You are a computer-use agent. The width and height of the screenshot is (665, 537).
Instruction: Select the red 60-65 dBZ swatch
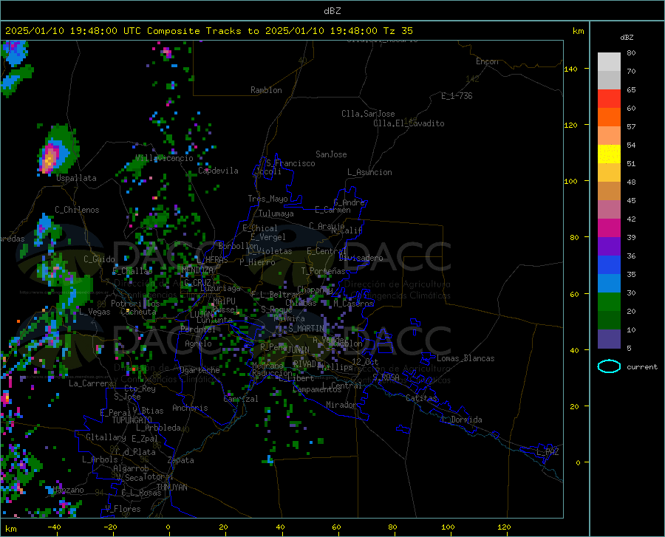click(x=609, y=99)
